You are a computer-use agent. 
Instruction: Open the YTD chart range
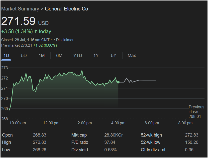tap(78, 56)
